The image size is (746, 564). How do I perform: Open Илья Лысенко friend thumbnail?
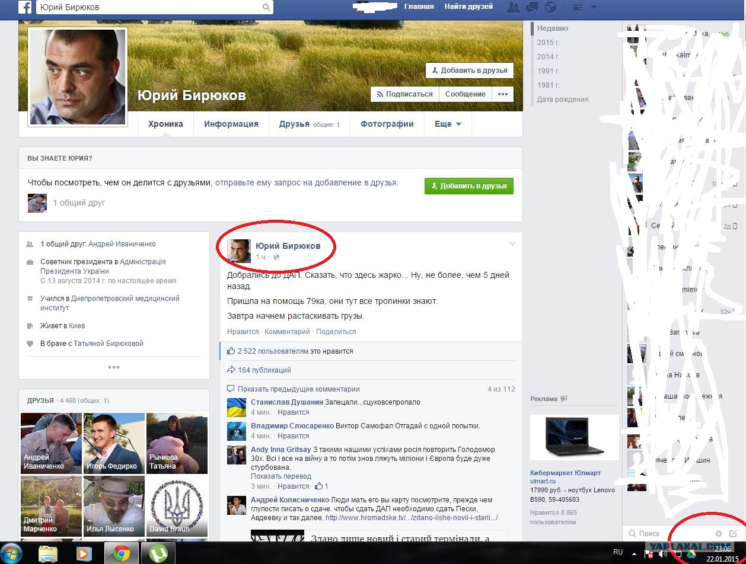pos(114,506)
